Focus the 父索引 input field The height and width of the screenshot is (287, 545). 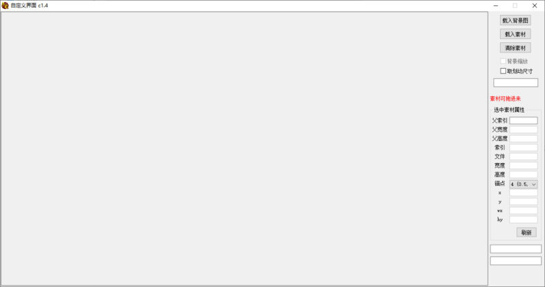tap(523, 121)
